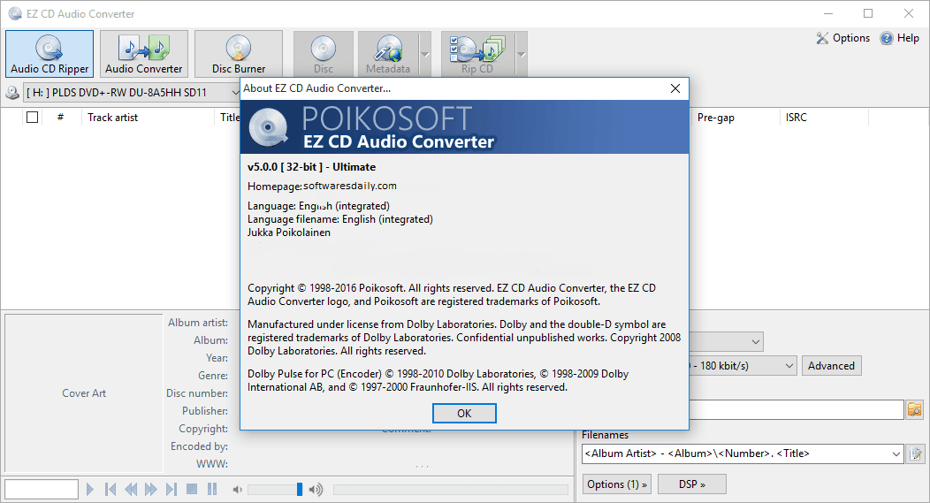Click the Metadata toolbar button
The width and height of the screenshot is (930, 503).
388,54
